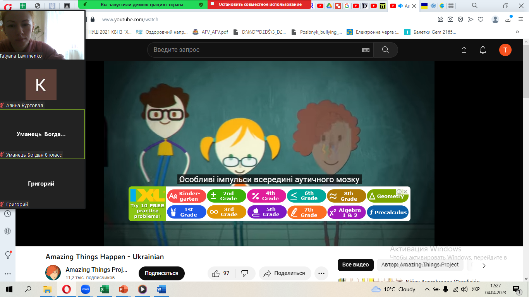Open the tab search magnifier in title bar
Viewport: 529px width, 297px height.
(475, 6)
